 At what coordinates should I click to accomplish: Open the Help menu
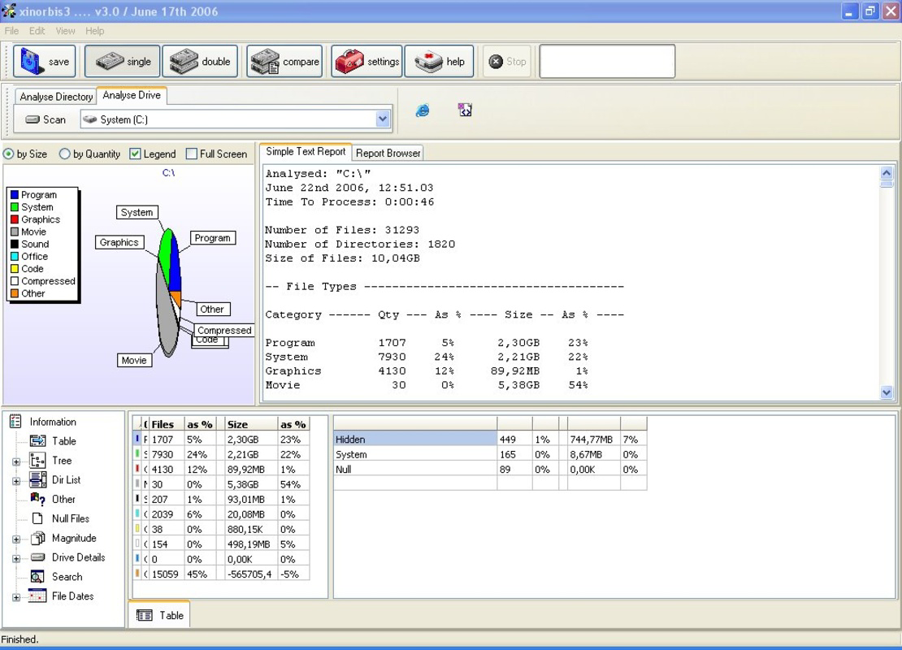click(x=95, y=31)
